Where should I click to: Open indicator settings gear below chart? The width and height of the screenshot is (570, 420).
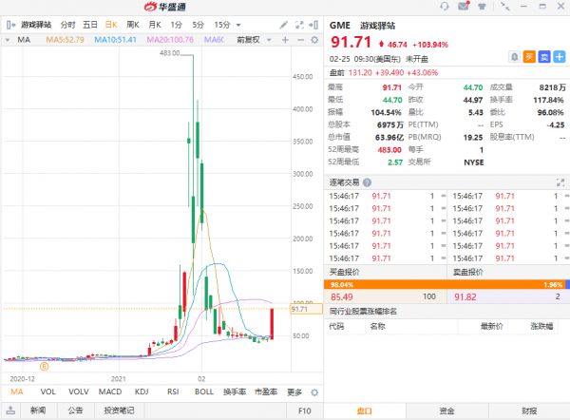click(317, 391)
